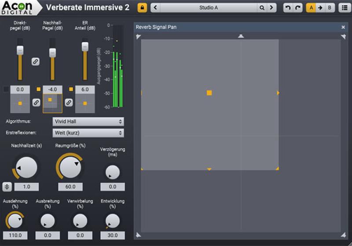Select the A comparison slot
This screenshot has width=352, height=246.
coord(311,7)
